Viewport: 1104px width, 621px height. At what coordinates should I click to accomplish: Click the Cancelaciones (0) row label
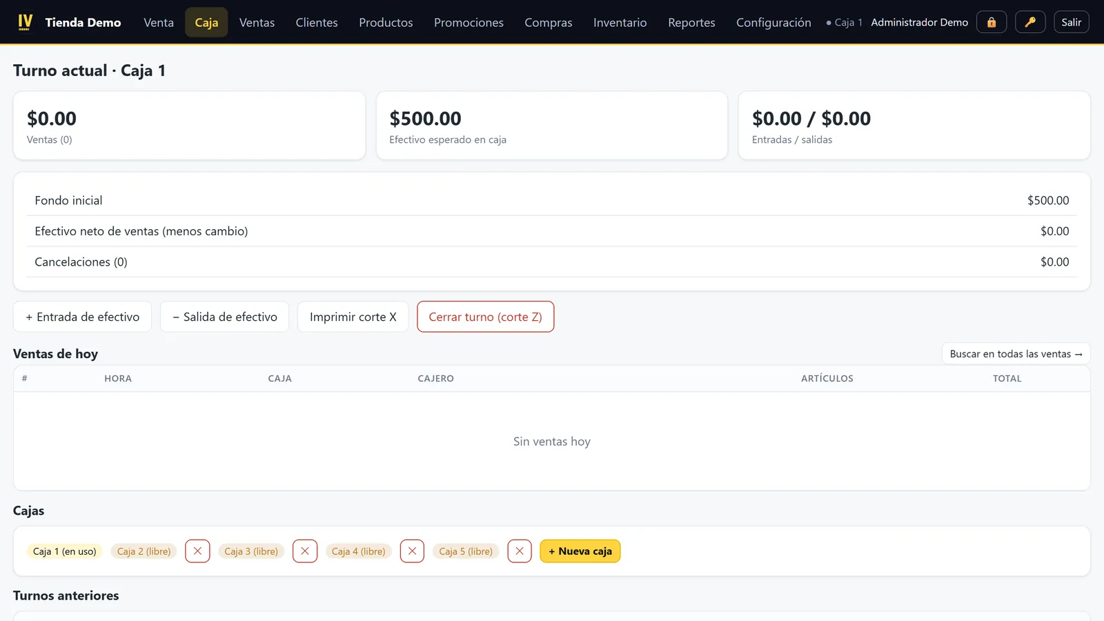81,262
